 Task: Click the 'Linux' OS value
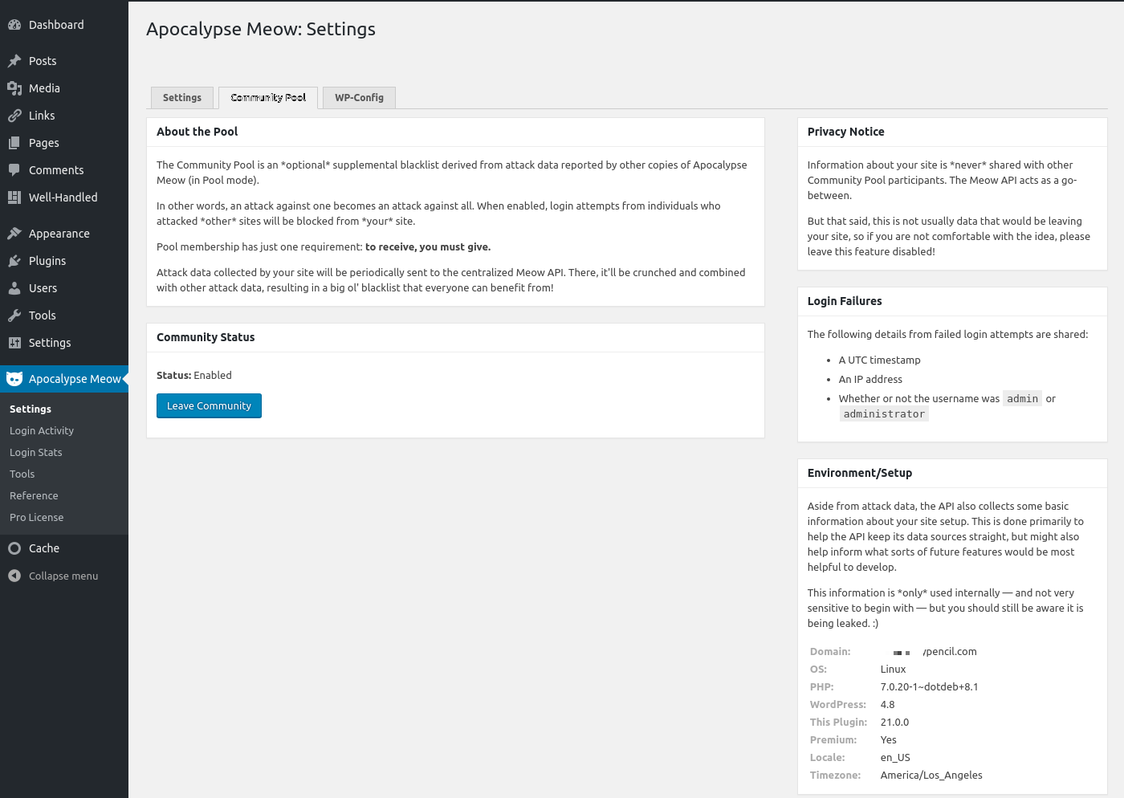tap(893, 670)
